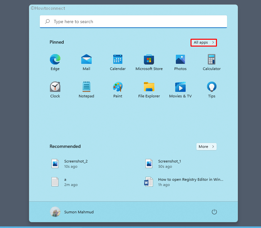Click the '10s ago' timestamp
The width and height of the screenshot is (261, 228).
[x=71, y=166]
